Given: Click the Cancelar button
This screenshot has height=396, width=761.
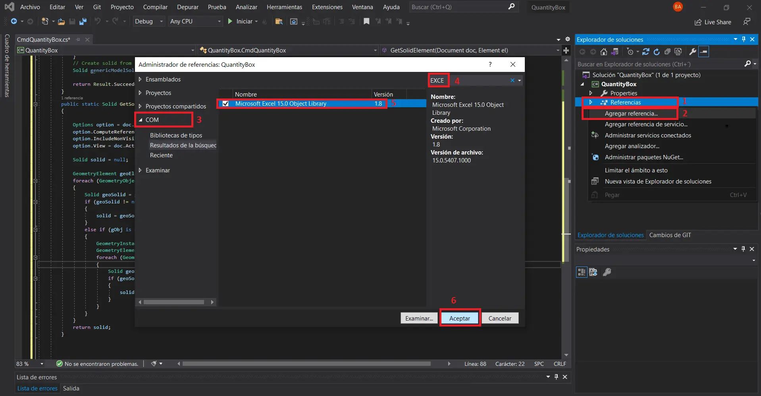Looking at the screenshot, I should point(500,318).
